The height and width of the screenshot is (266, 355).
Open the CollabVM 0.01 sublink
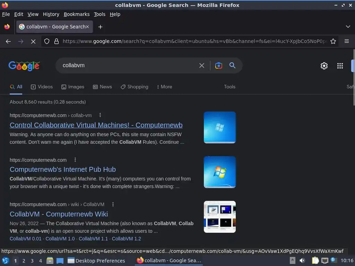(26, 239)
